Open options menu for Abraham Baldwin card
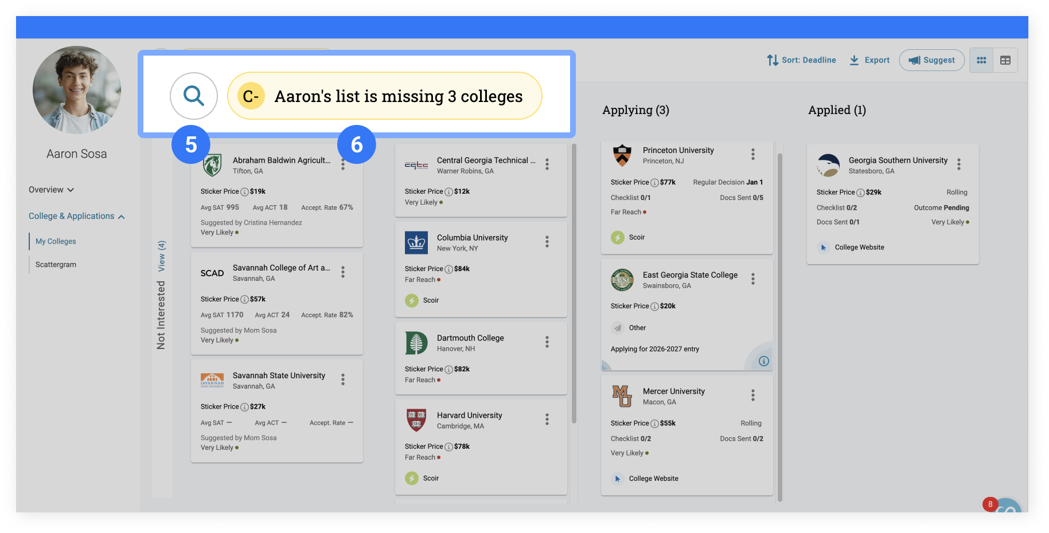This screenshot has height=533, width=1049. tap(343, 164)
